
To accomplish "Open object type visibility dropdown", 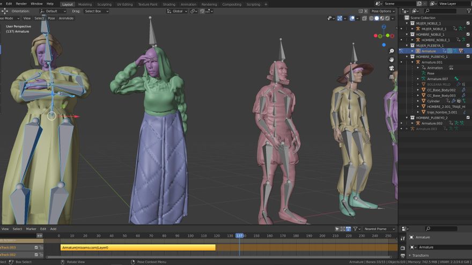I will (x=331, y=18).
